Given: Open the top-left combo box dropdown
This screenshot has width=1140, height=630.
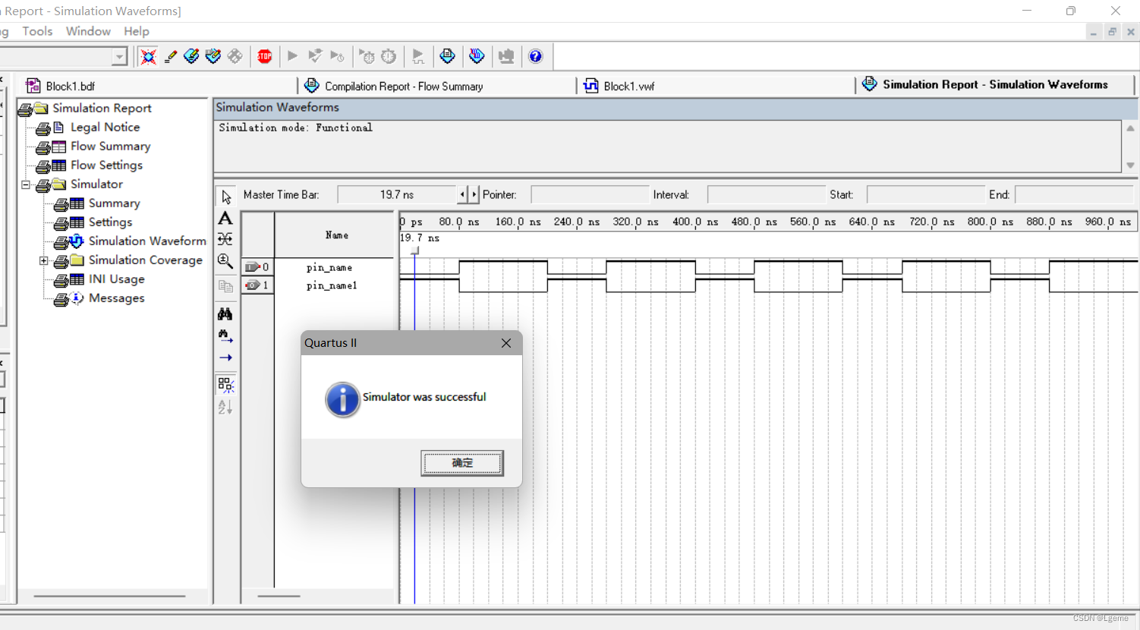Looking at the screenshot, I should pos(119,56).
